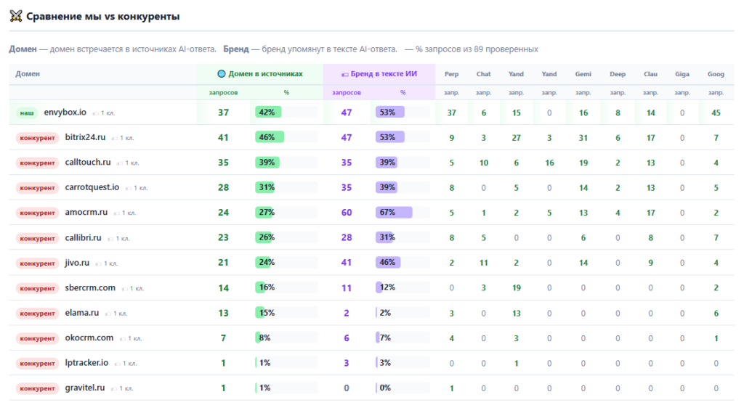Screen dimensions: 744x405
Task: Click the brand count 60 in amocrm.ru row
Action: (x=347, y=213)
